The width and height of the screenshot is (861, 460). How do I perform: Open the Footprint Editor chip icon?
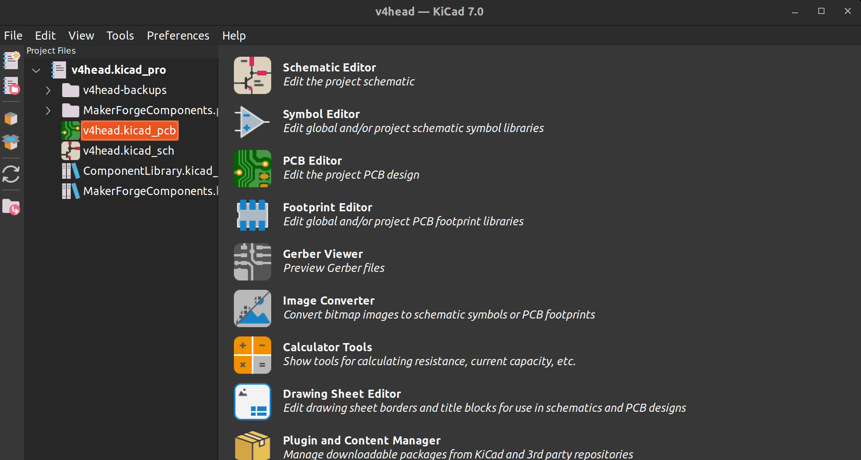click(x=252, y=215)
